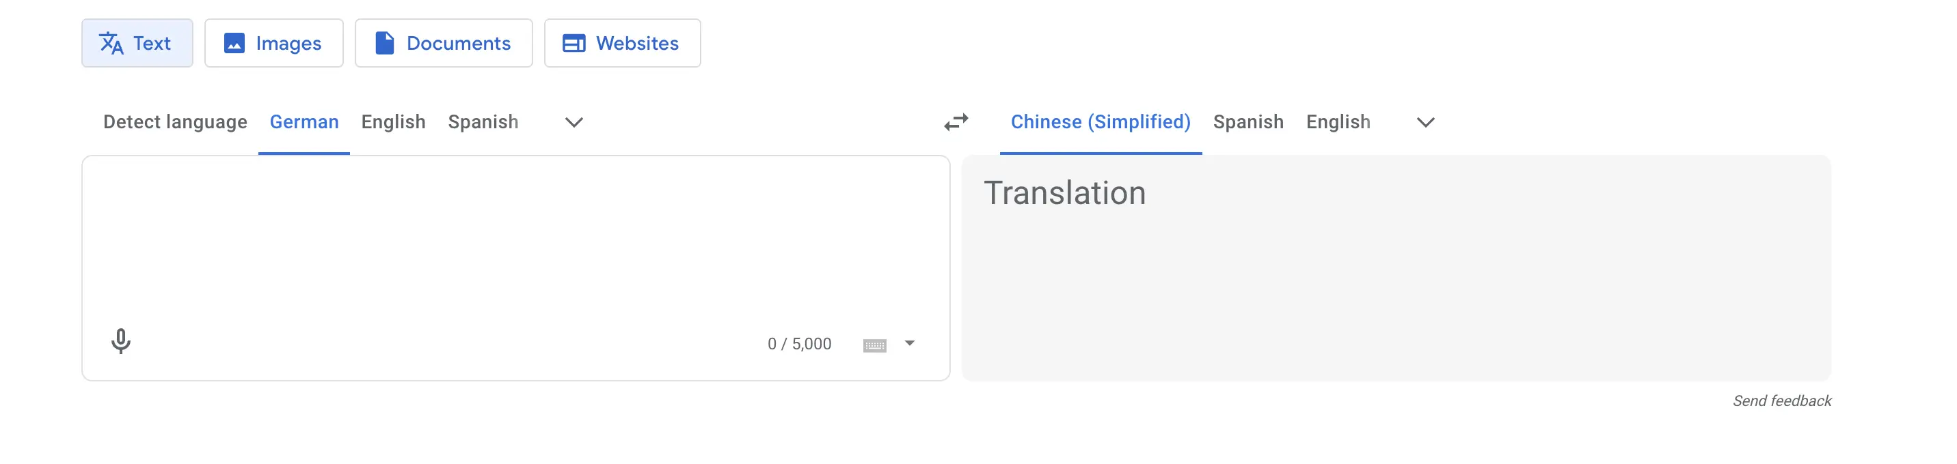
Task: Click the swap languages arrows icon
Action: tap(956, 121)
